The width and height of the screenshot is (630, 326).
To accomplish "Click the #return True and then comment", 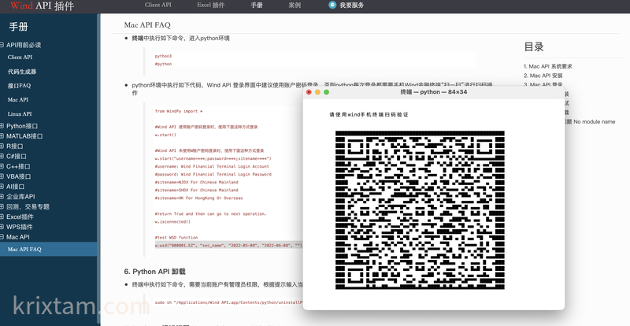I will coord(211,214).
